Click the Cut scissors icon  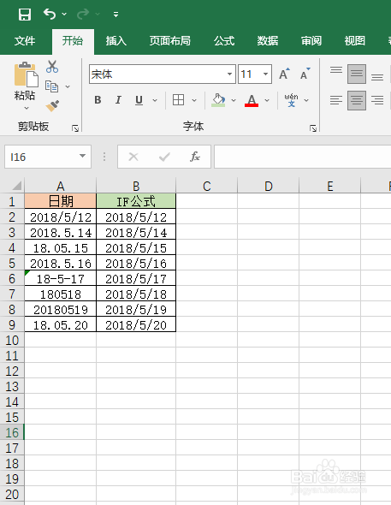click(52, 67)
